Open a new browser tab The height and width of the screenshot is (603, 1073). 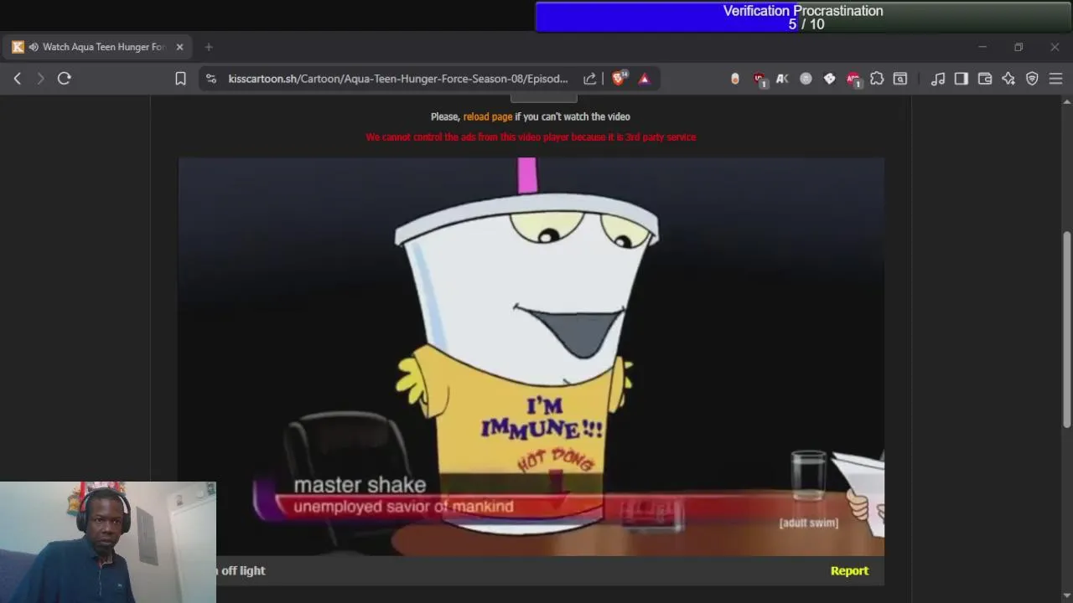(209, 47)
